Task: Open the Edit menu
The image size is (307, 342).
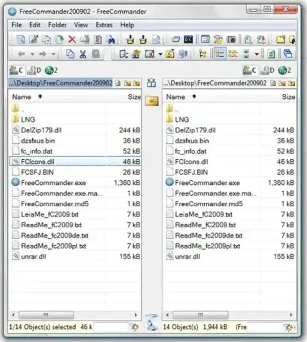Action: 35,25
